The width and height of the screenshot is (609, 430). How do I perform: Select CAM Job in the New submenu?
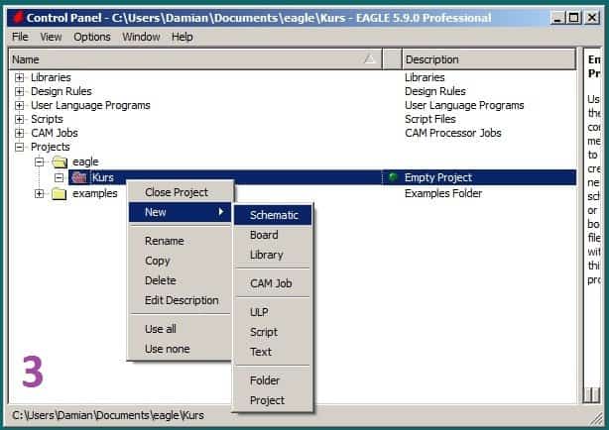click(271, 283)
